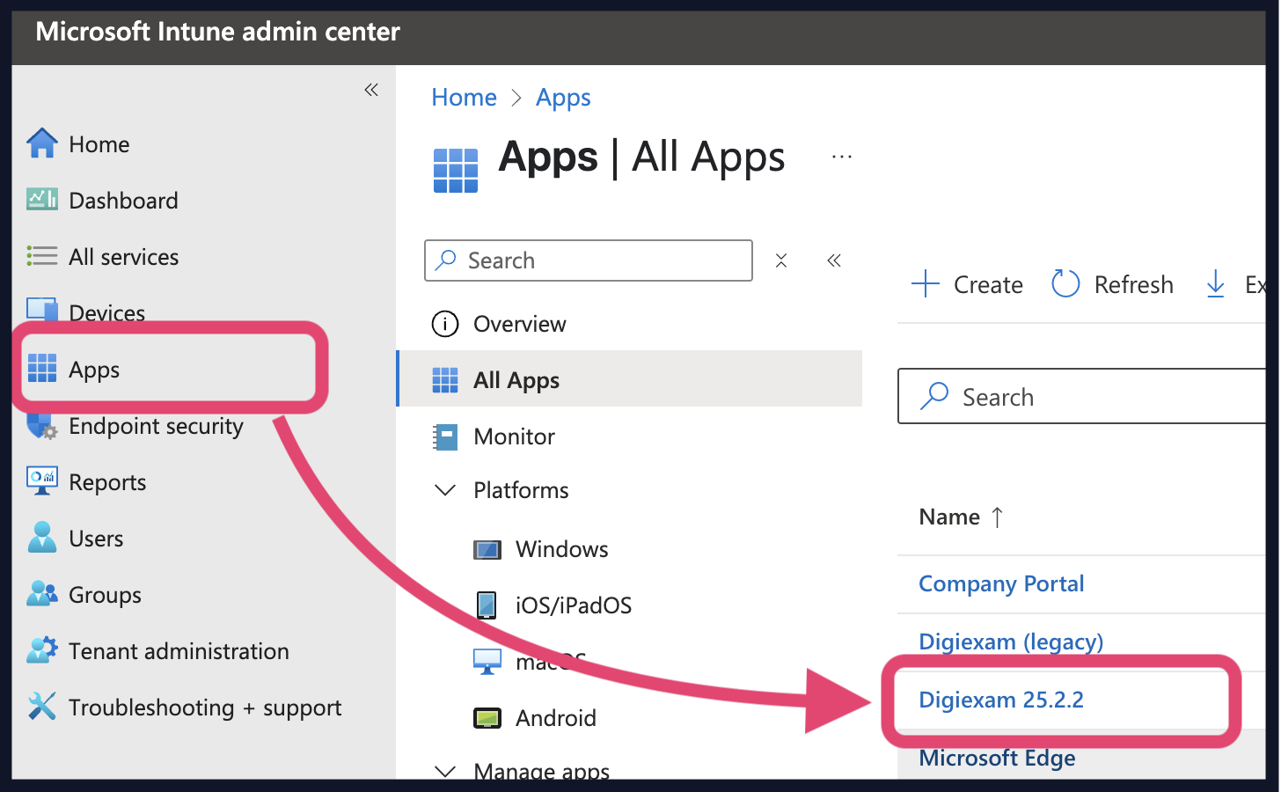Image resolution: width=1281 pixels, height=792 pixels.
Task: Open the Microsoft Edge app
Action: point(997,758)
